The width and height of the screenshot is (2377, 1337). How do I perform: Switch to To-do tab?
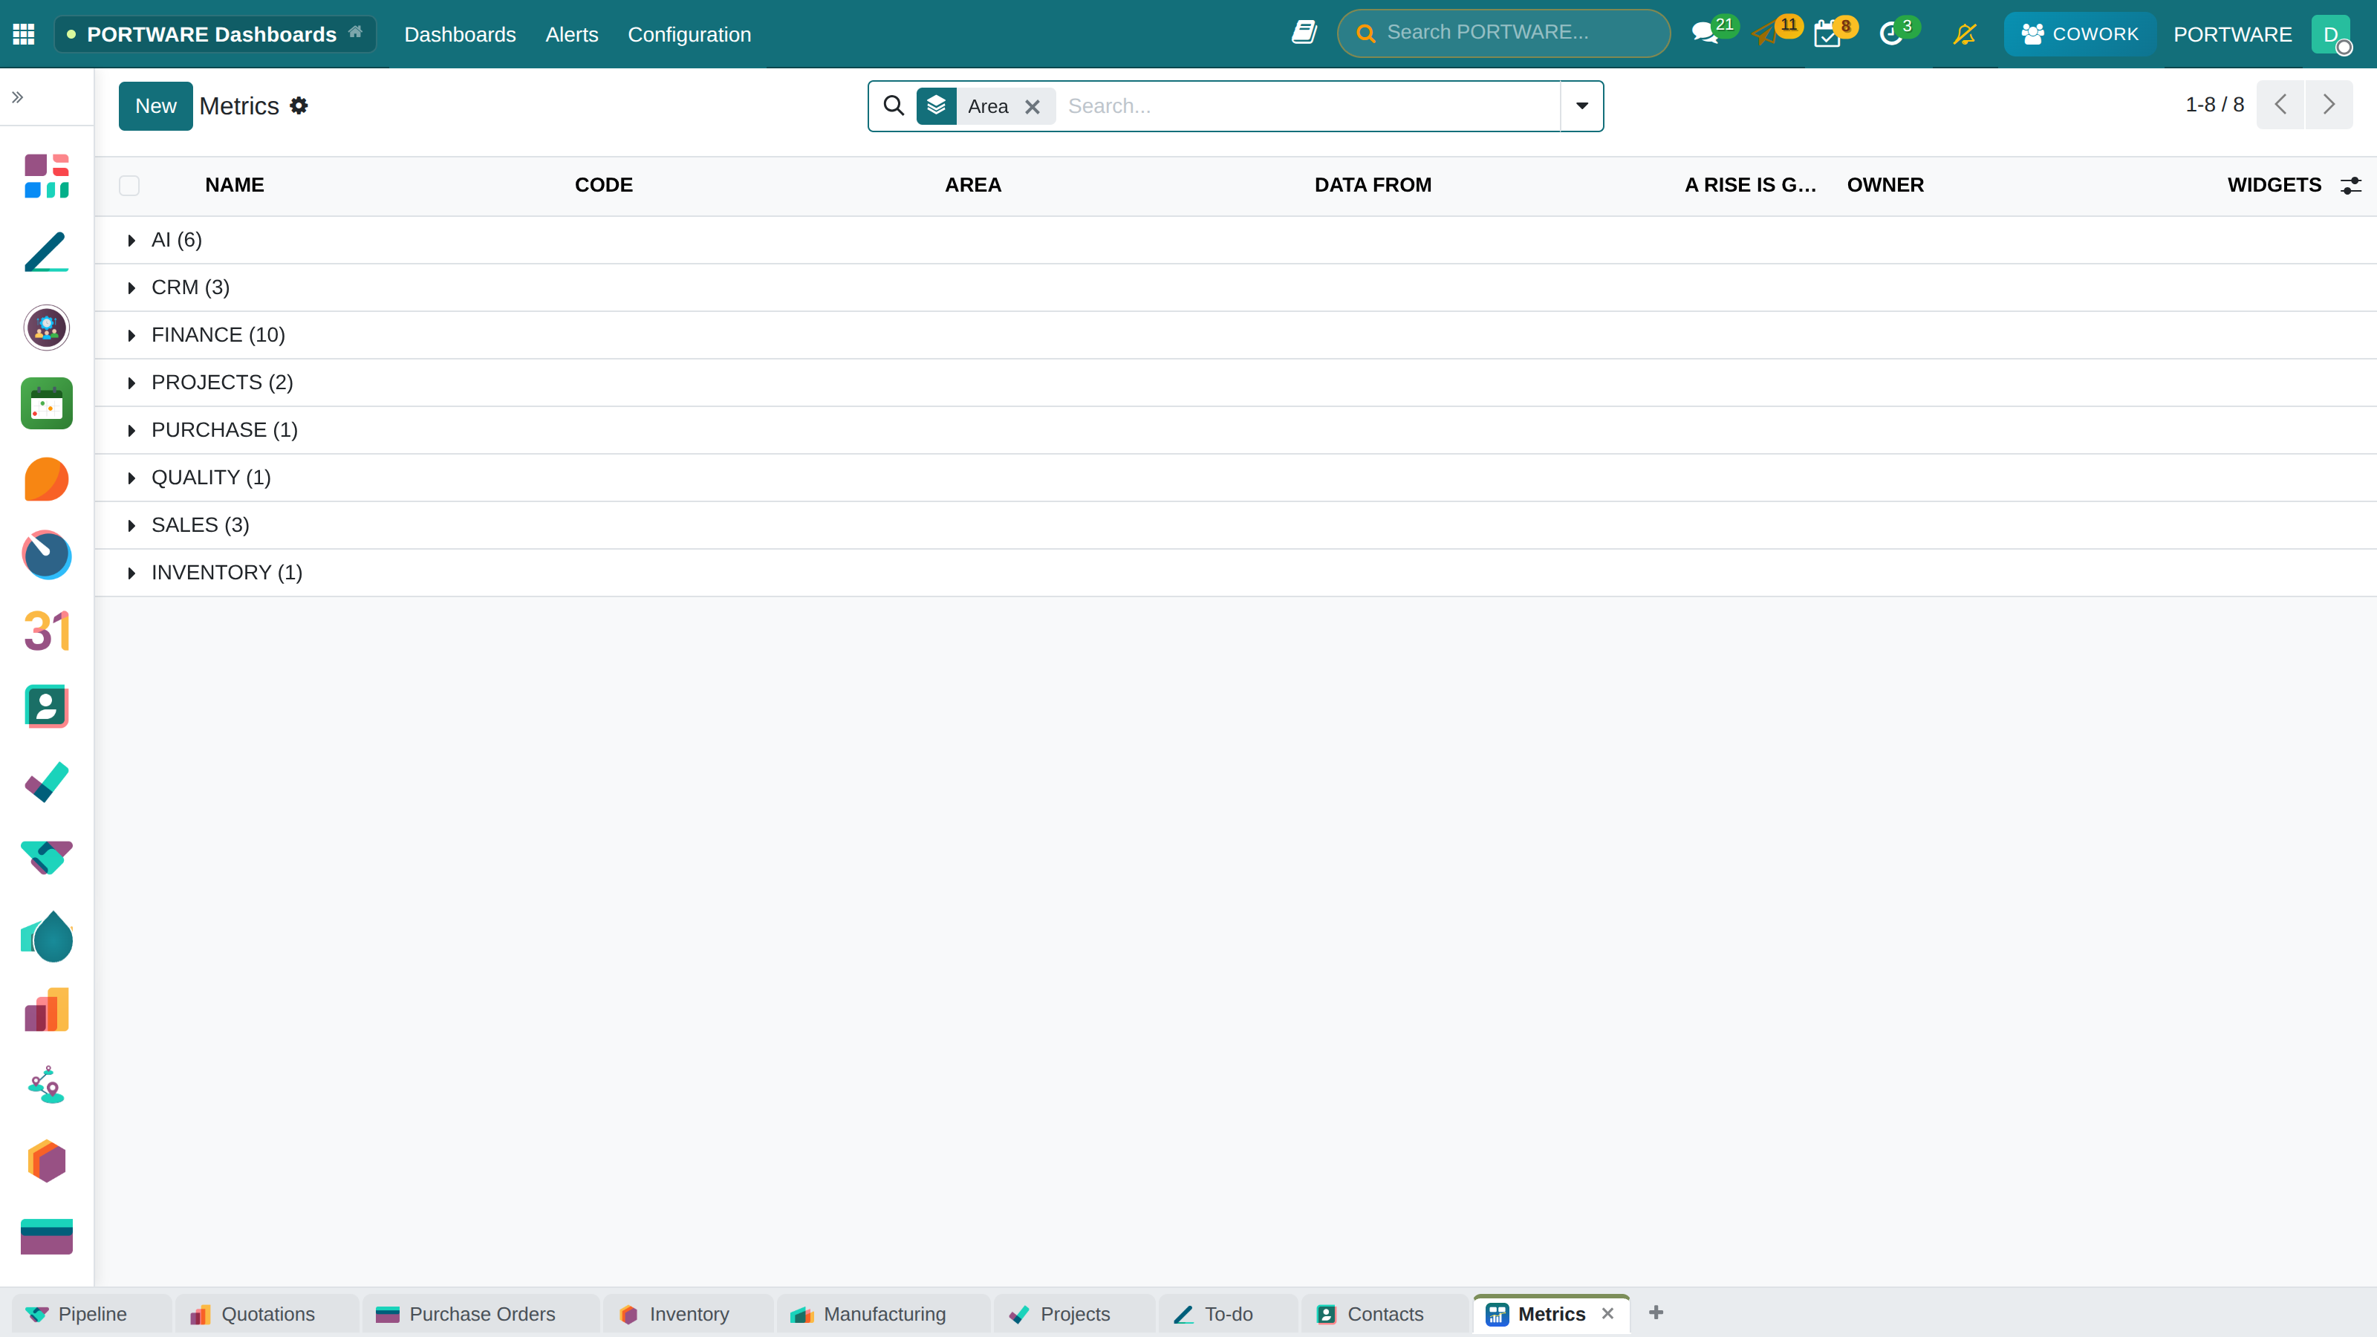point(1227,1314)
